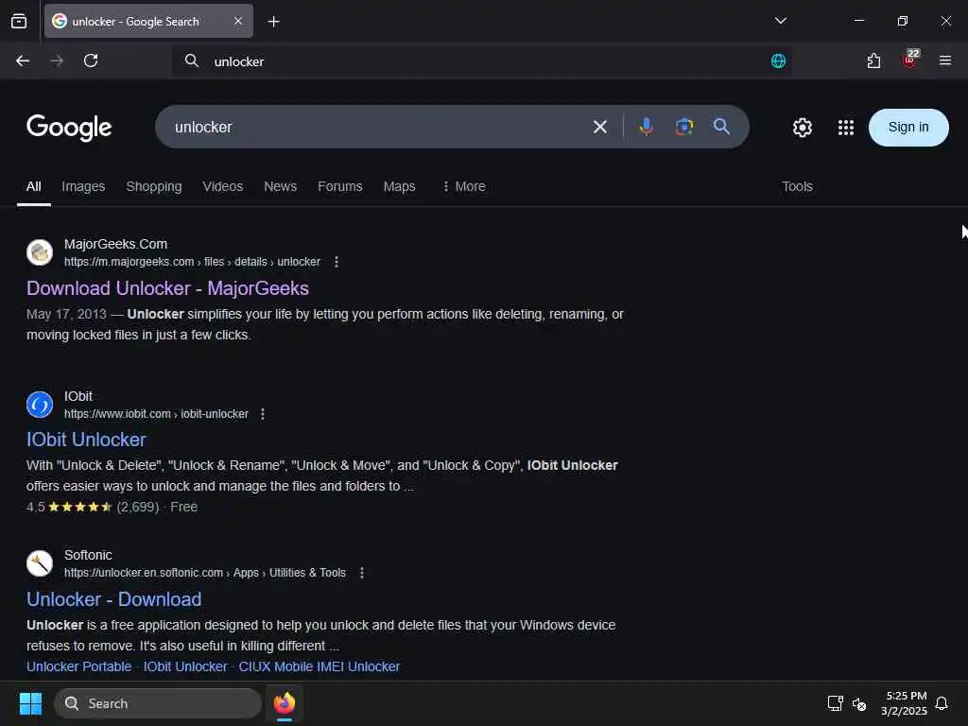Screen dimensions: 968x726
Task: Close the 'unlocker - Google Search' tab
Action: pos(238,21)
